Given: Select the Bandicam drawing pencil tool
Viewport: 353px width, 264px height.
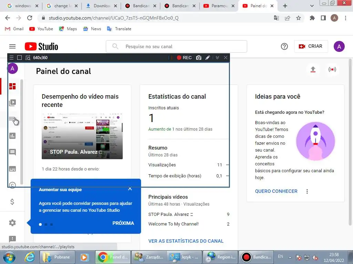Looking at the screenshot, I should point(208,58).
